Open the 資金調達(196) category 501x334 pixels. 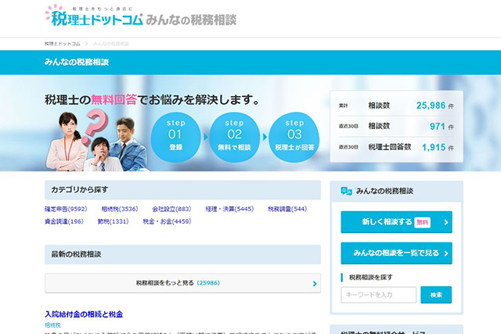(x=64, y=221)
